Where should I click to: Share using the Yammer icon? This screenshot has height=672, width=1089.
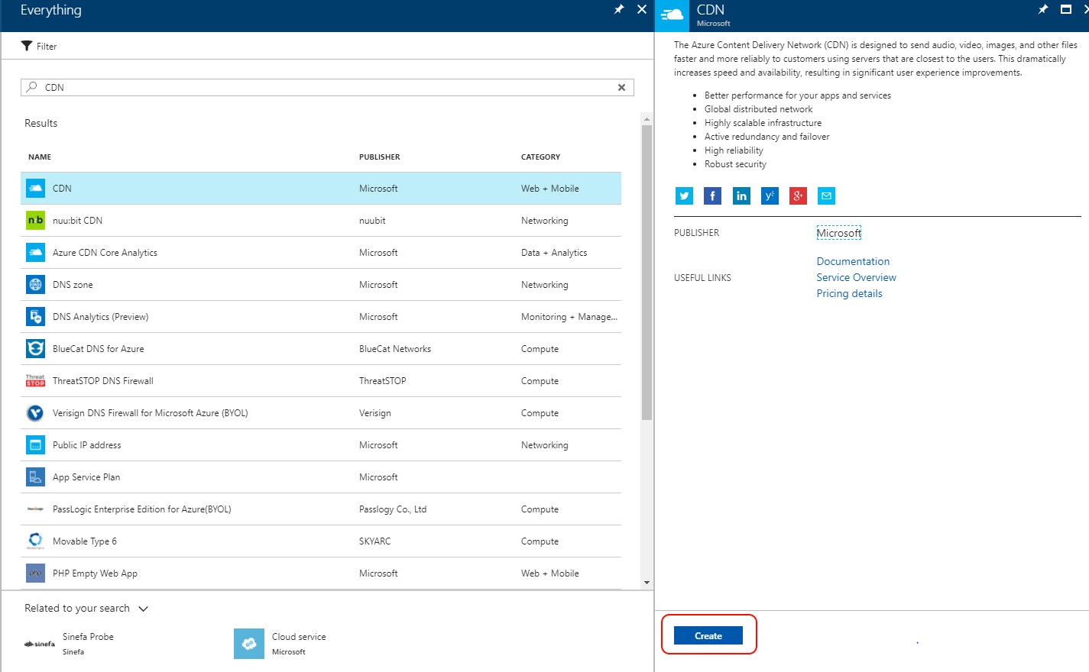tap(770, 196)
